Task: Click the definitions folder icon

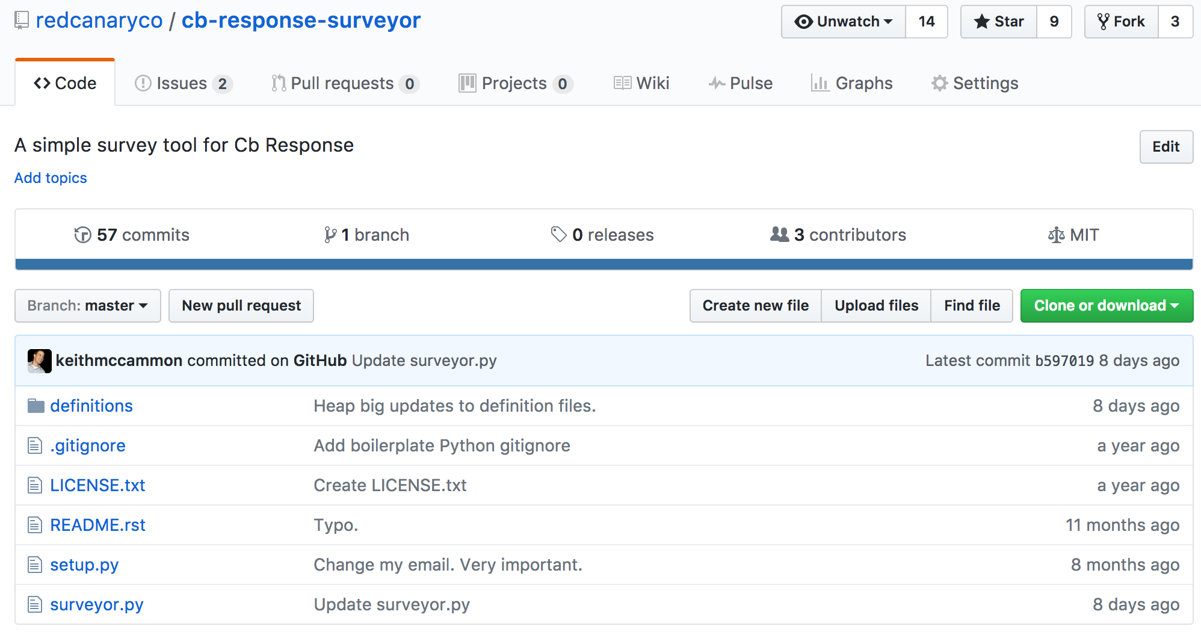Action: (x=36, y=406)
